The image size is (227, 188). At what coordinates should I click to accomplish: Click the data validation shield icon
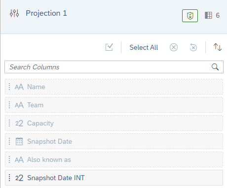coord(190,16)
